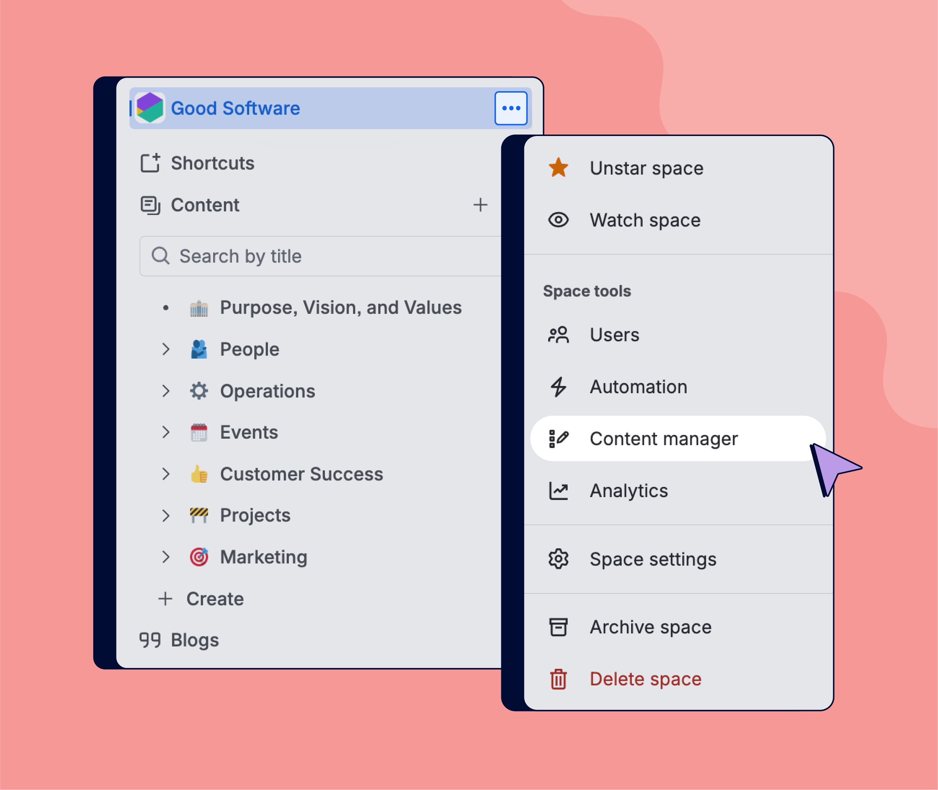Viewport: 938px width, 790px height.
Task: Expand the Customer Success page tree
Action: coord(166,474)
